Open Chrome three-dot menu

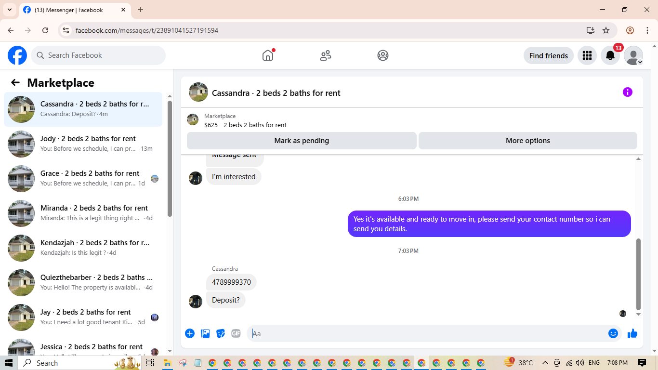tap(647, 30)
